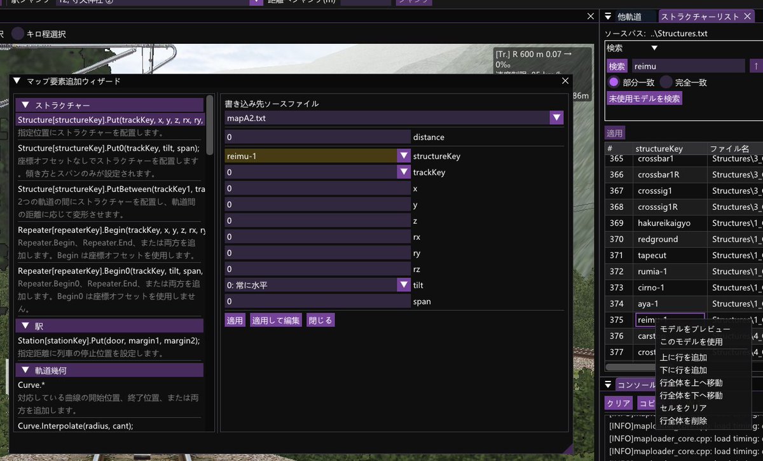Click the span value field
This screenshot has width=763, height=461.
click(x=317, y=301)
